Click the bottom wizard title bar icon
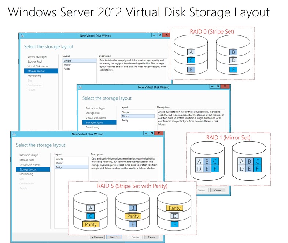This screenshot has height=243, width=288. tap(14, 134)
